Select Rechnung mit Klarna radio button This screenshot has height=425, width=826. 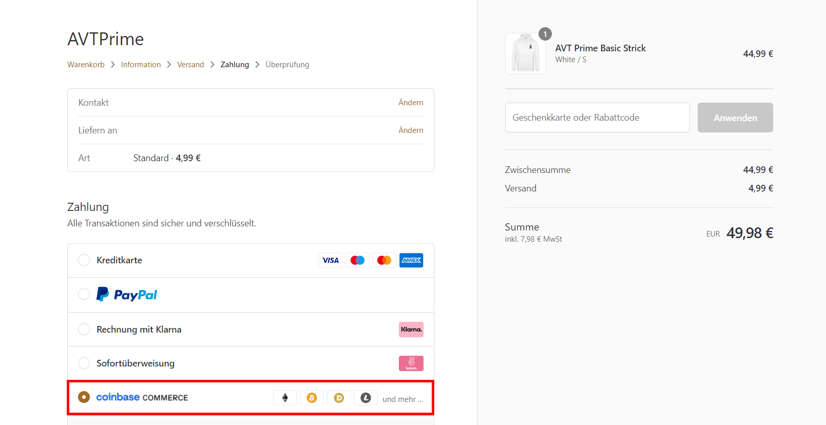pyautogui.click(x=84, y=329)
